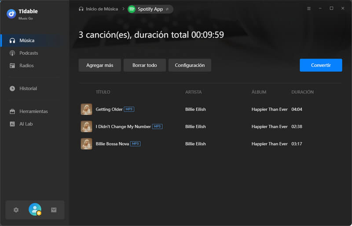
Task: Click Billie Eilish in I Didn't Change My Number row
Action: [195, 127]
